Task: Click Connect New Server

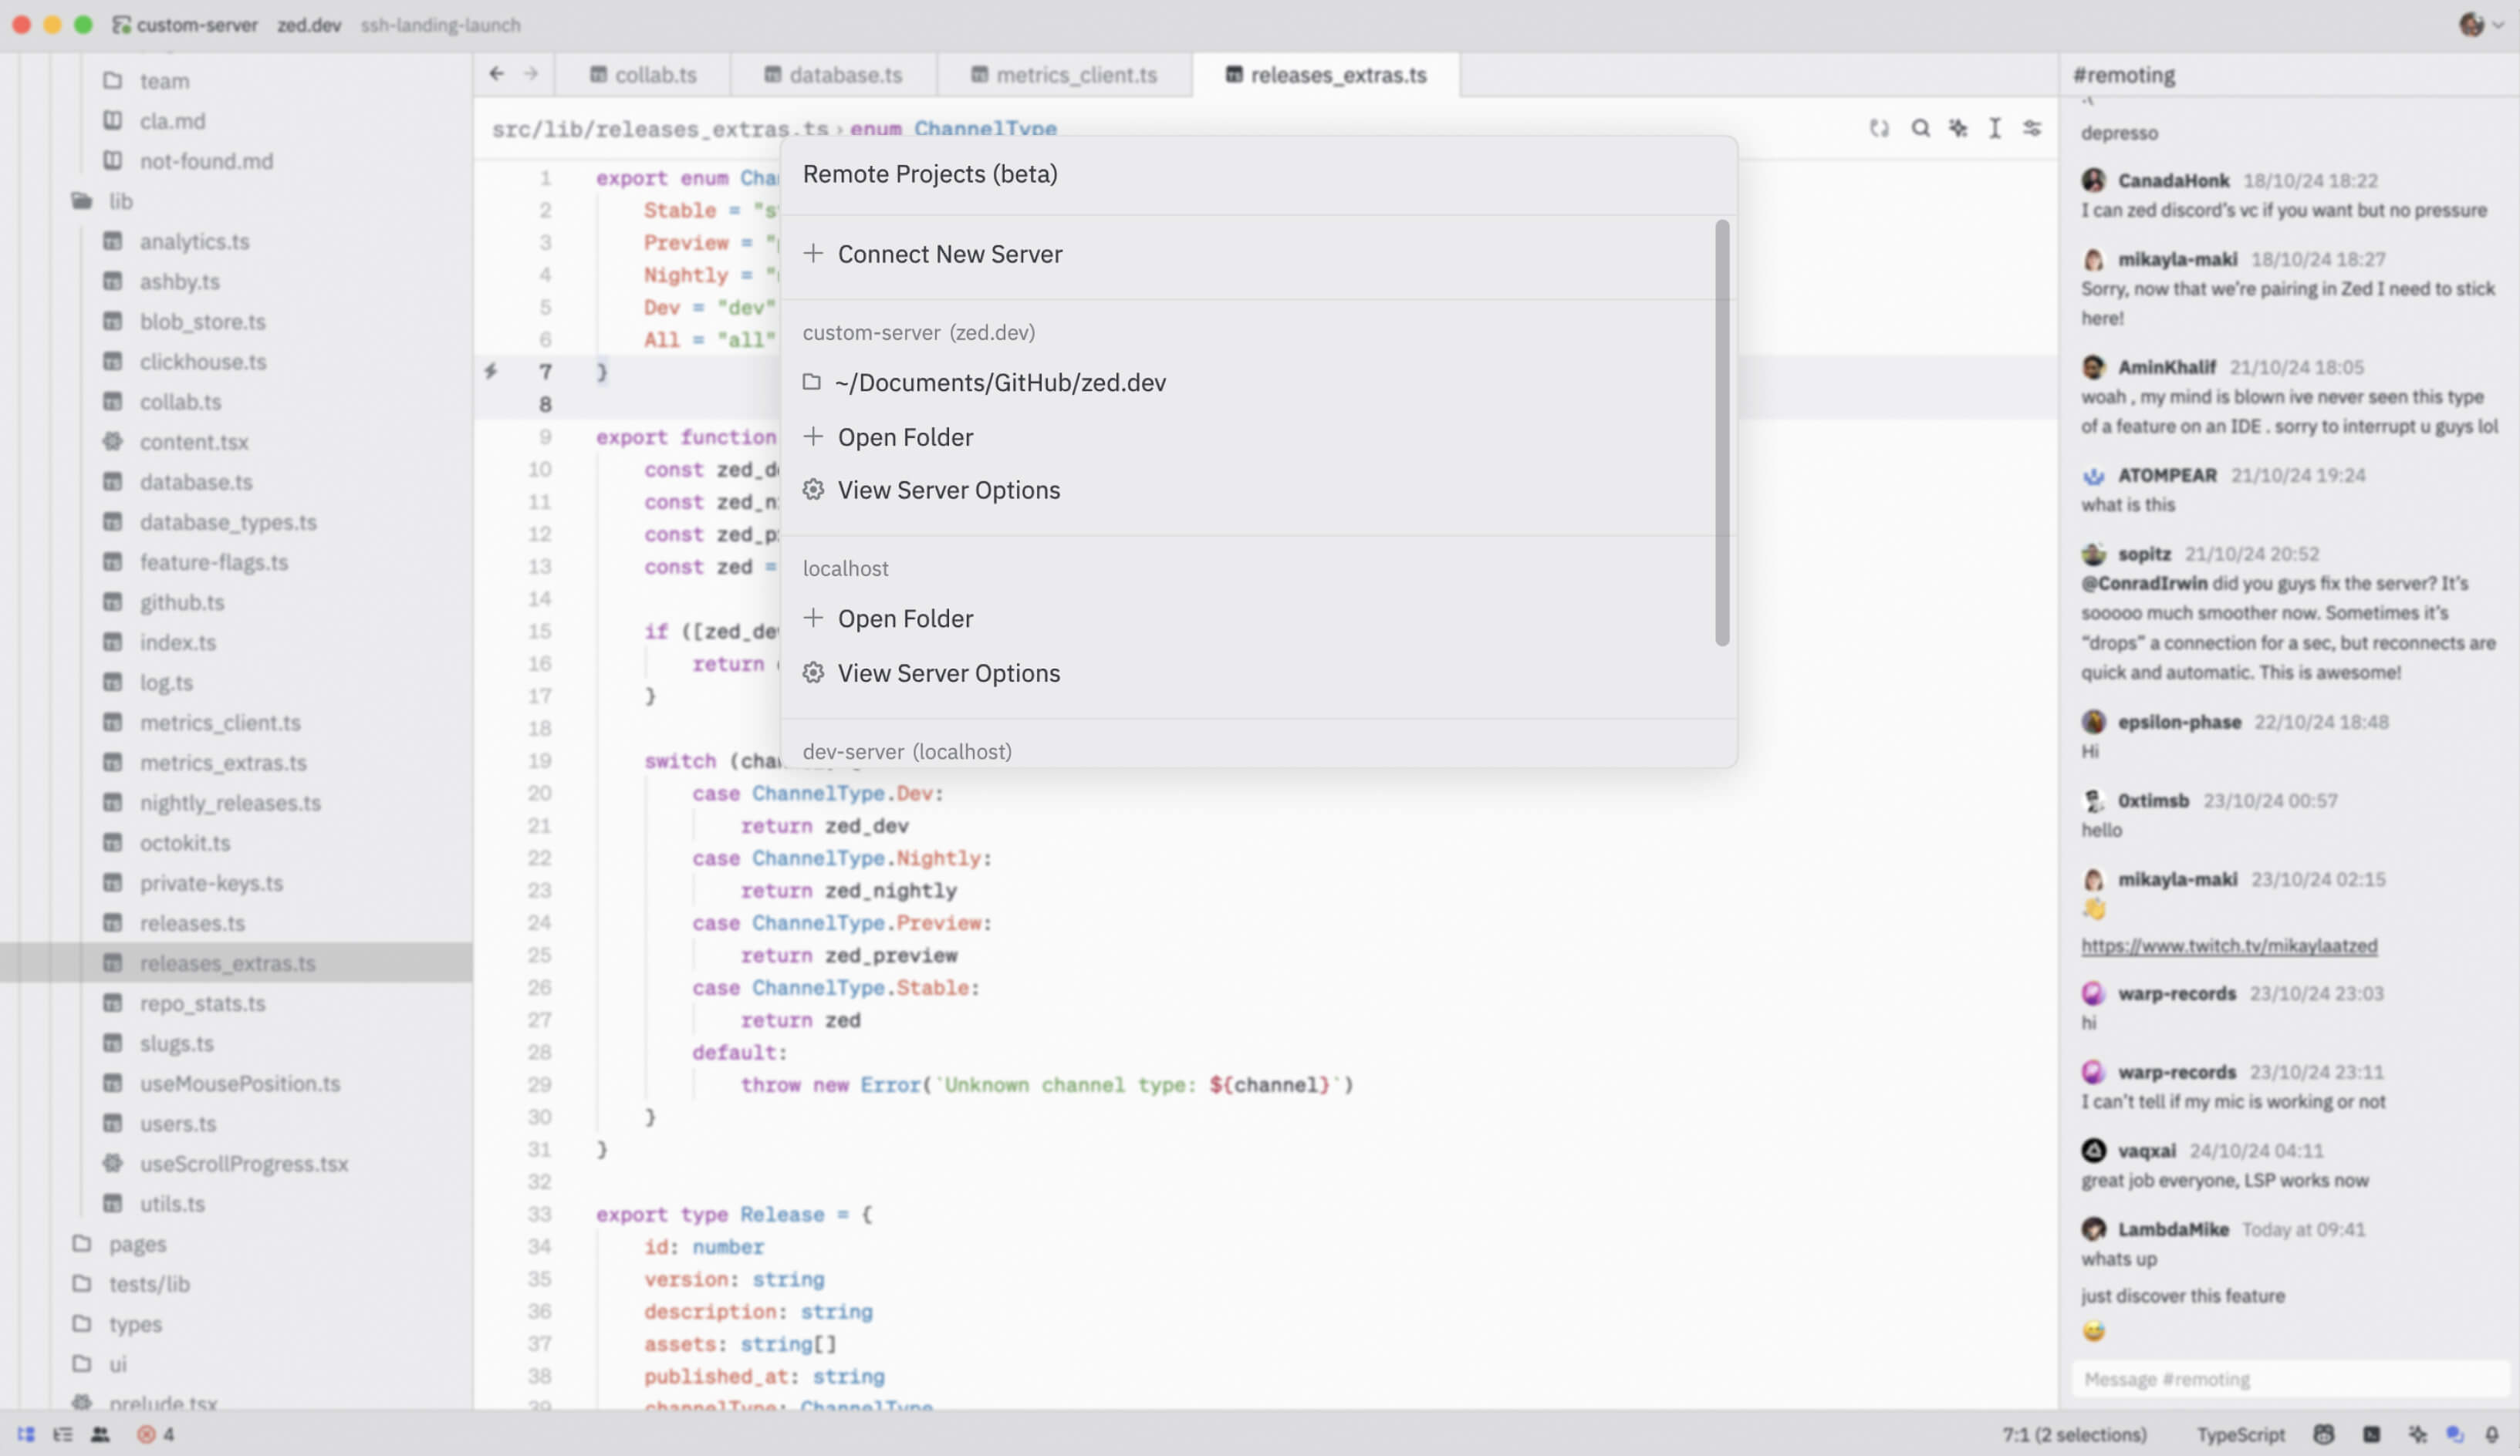Action: (x=949, y=254)
